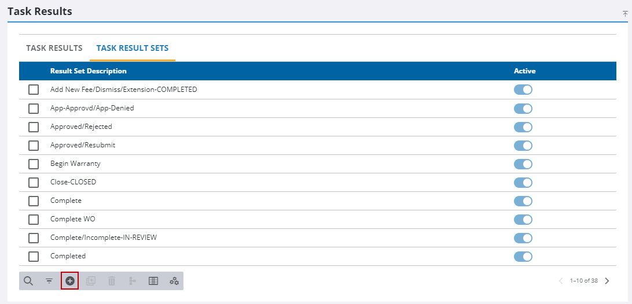
Task: Open the grid columns view icon
Action: tap(153, 281)
